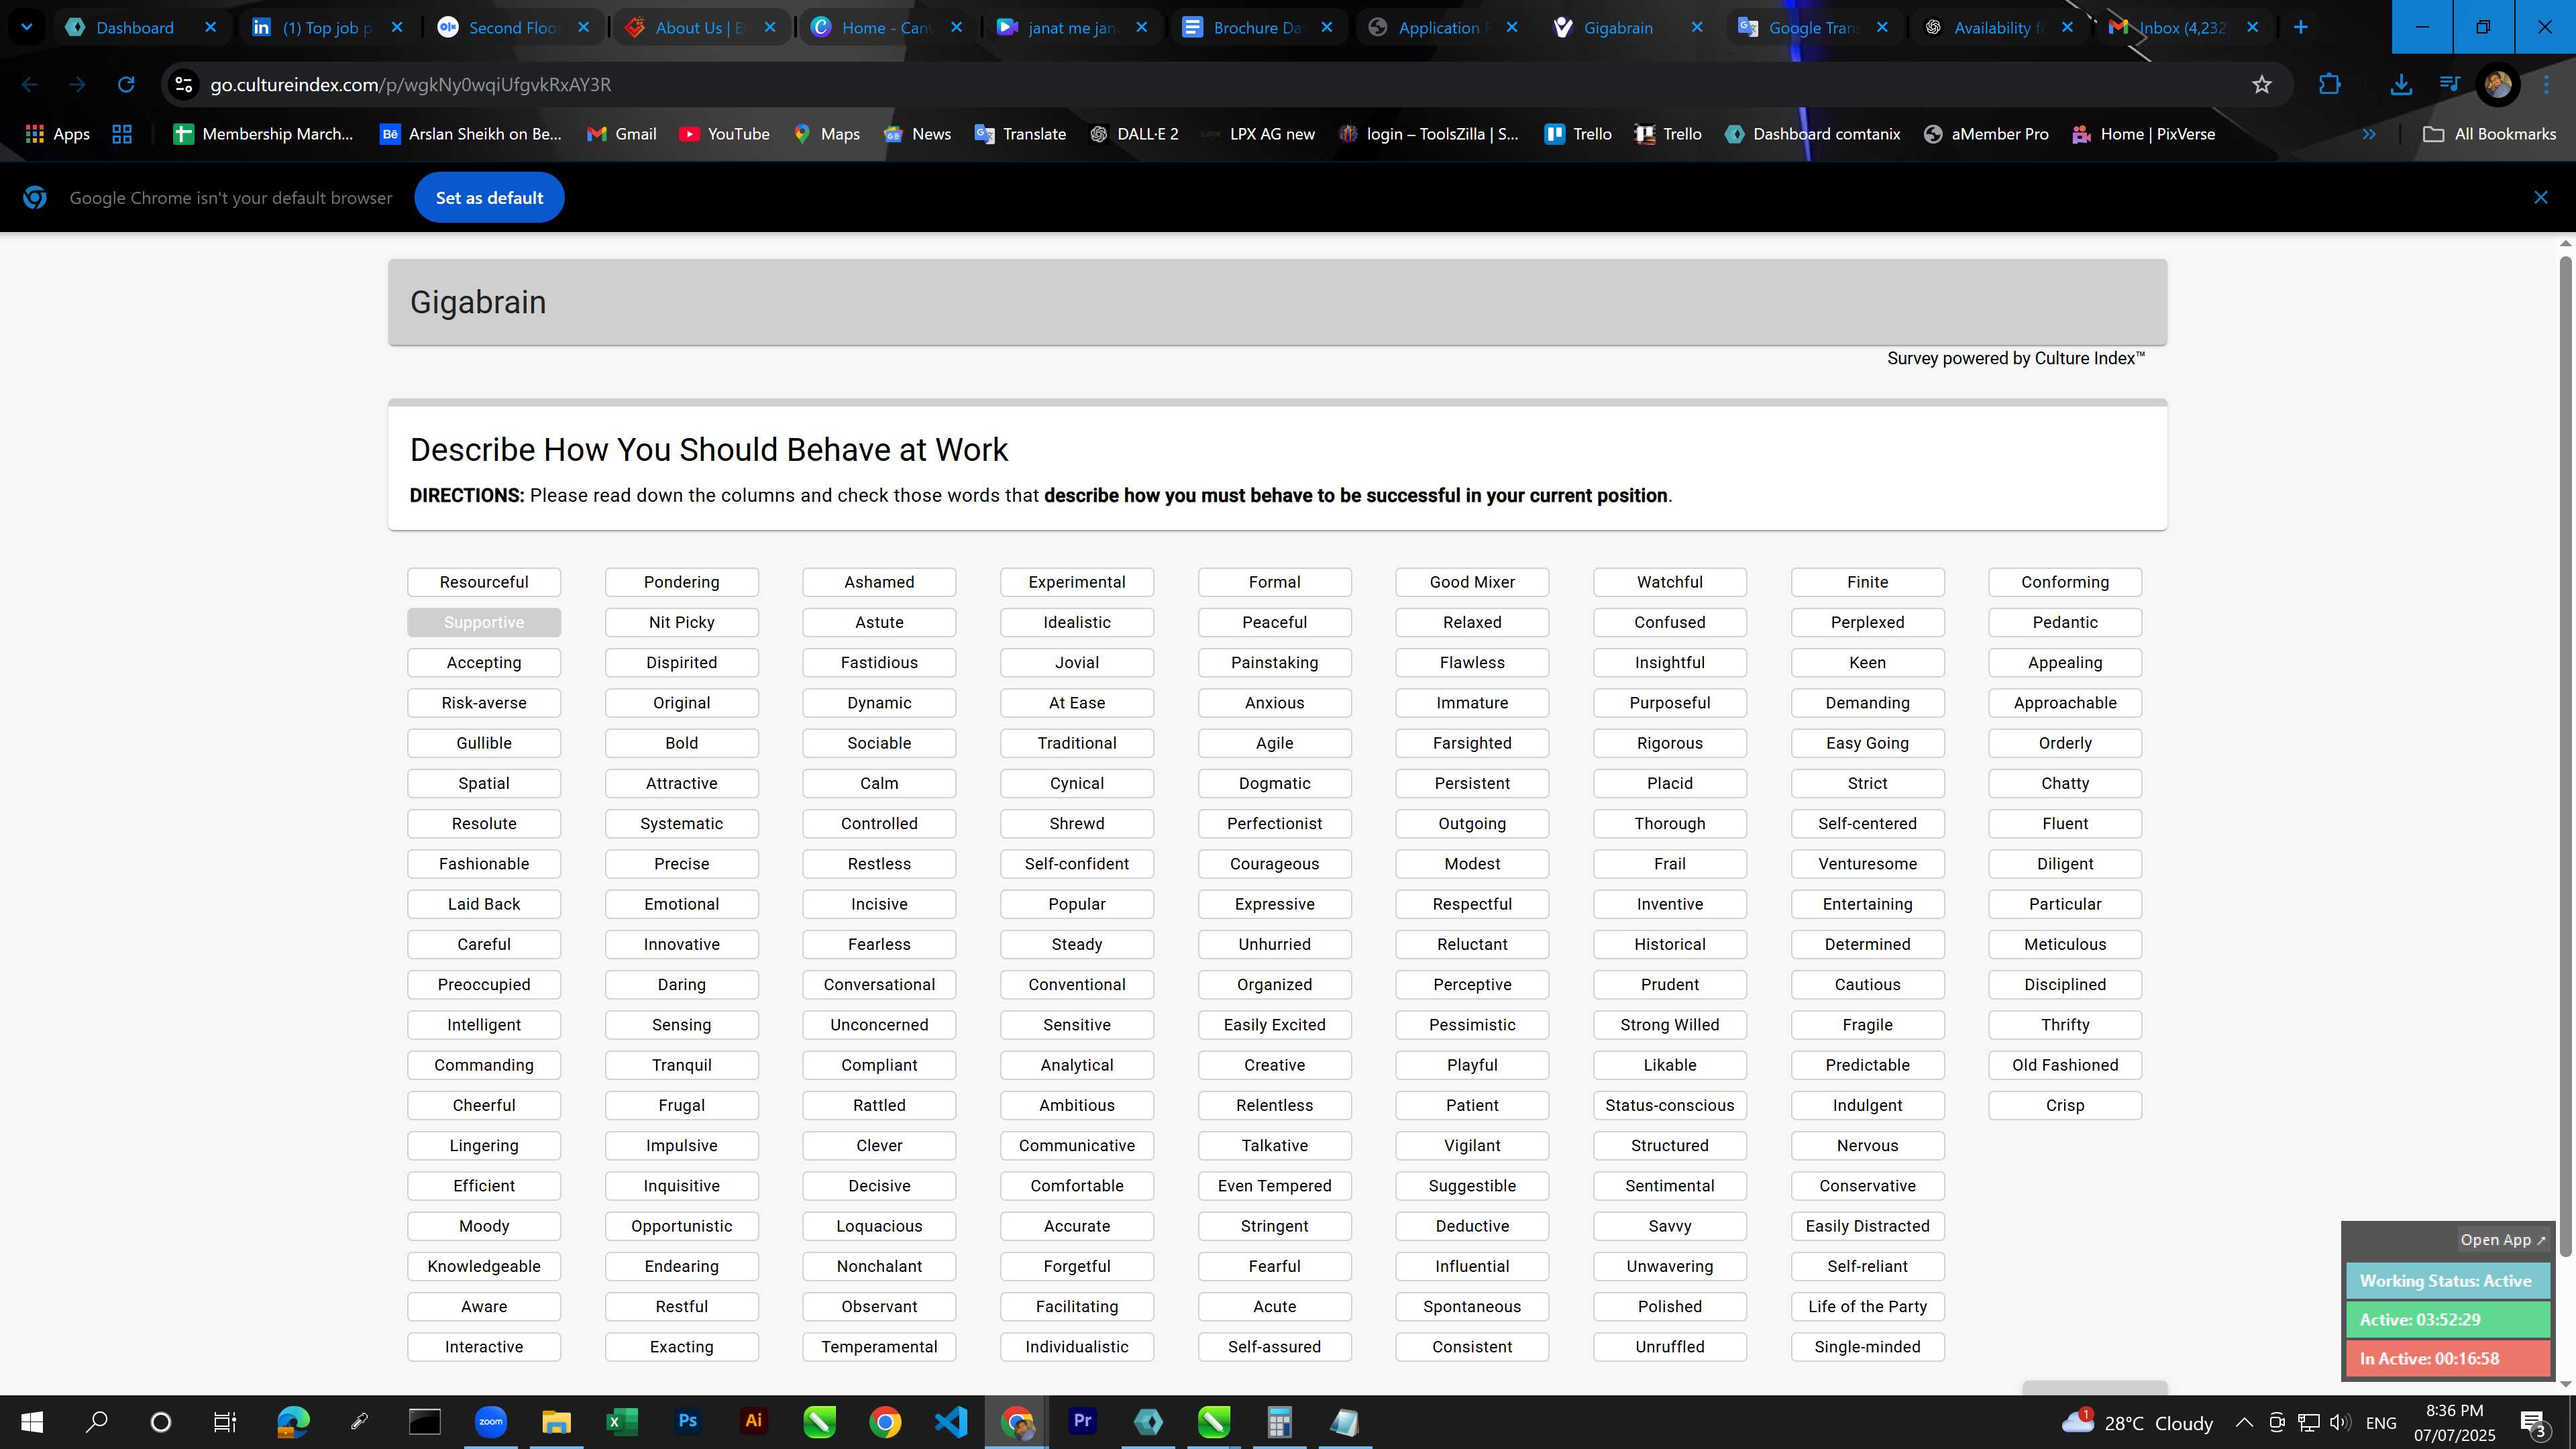Viewport: 2576px width, 1449px height.
Task: Deselect the Supportive word option
Action: coord(484,622)
